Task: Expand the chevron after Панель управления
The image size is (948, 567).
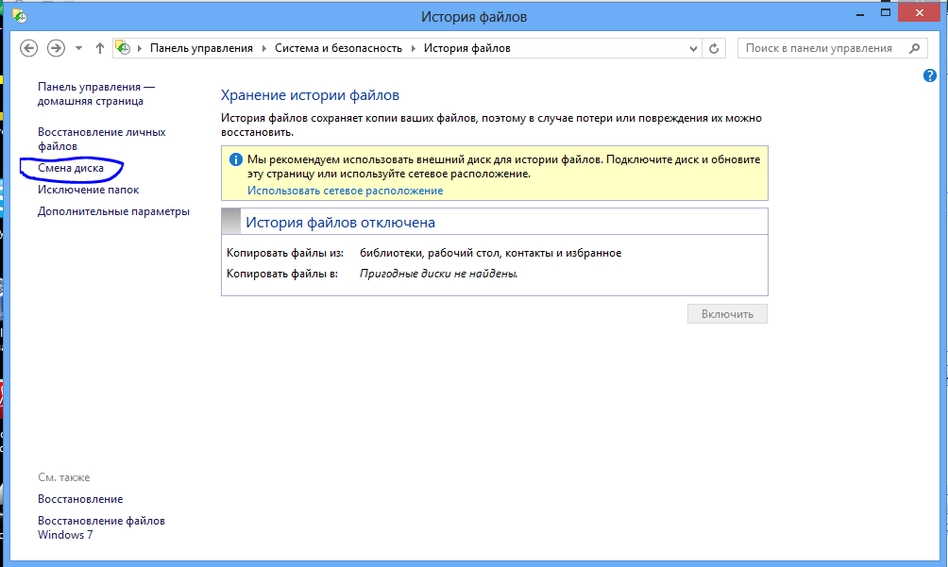Action: 264,48
